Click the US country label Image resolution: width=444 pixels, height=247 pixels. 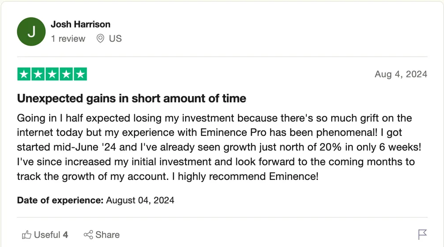coord(115,39)
